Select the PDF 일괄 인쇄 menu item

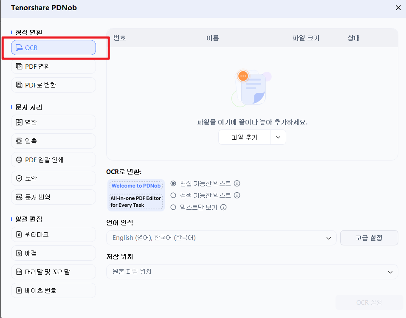[x=54, y=160]
